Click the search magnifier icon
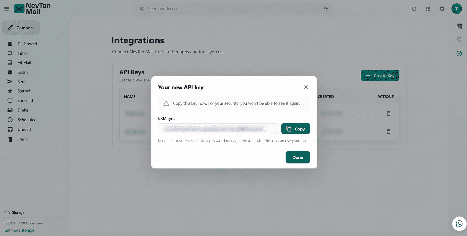 (x=142, y=9)
